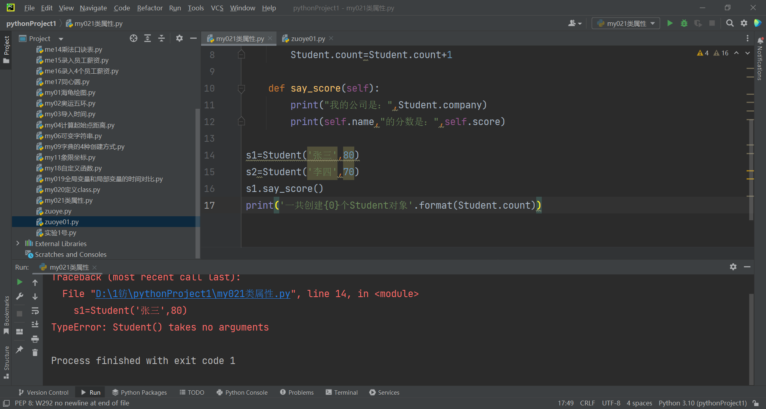Run with coverage from the top toolbar

point(698,23)
